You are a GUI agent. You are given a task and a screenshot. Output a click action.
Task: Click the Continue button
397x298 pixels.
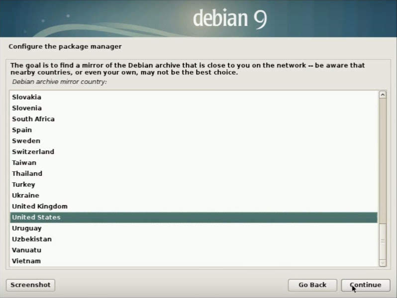pyautogui.click(x=365, y=285)
